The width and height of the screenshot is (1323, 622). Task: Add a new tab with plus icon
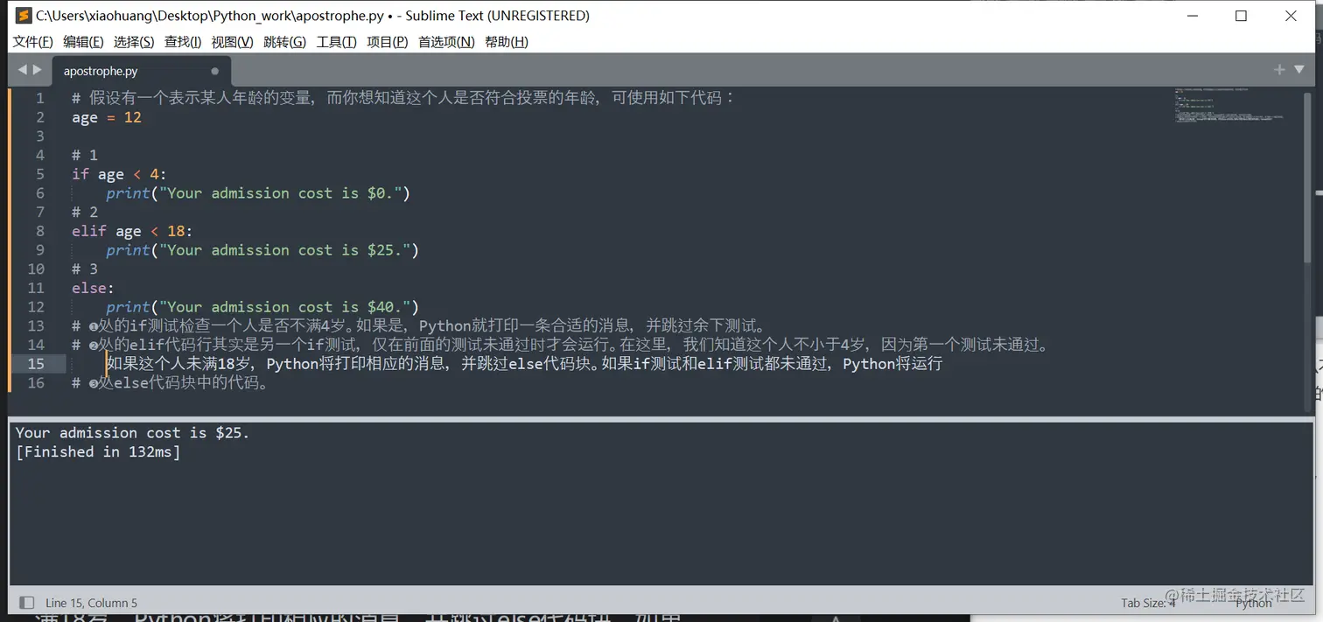tap(1279, 70)
